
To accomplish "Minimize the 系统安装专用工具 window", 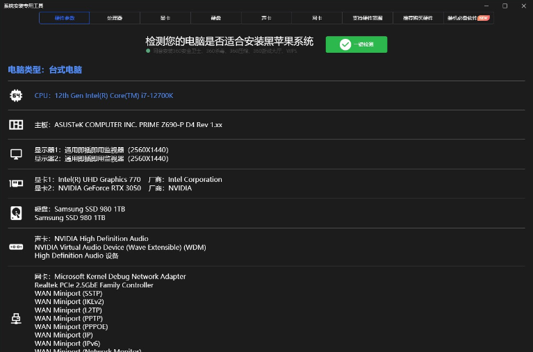I will pos(486,6).
